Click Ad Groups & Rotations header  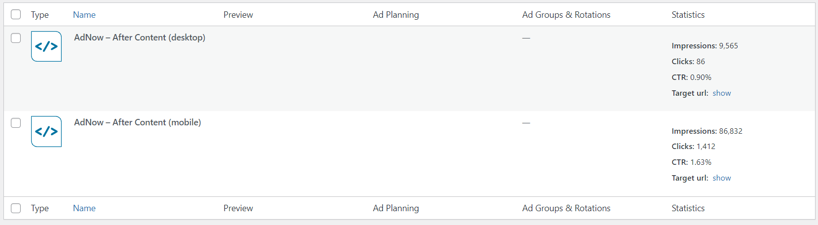(566, 15)
